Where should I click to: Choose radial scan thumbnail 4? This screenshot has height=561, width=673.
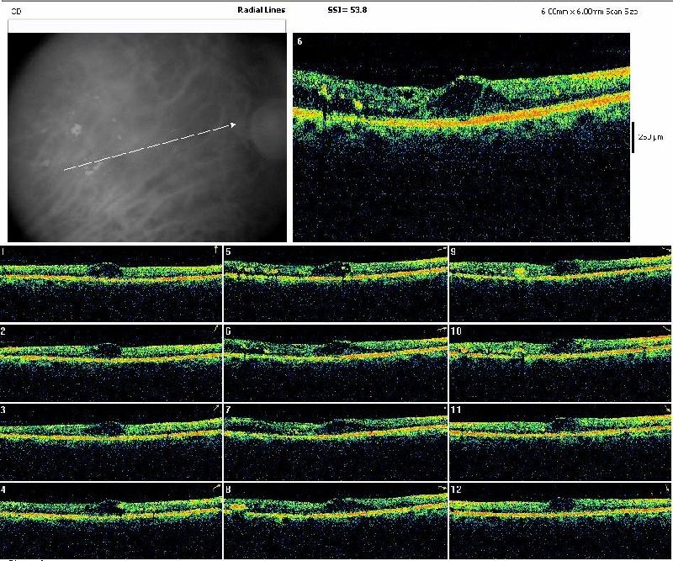click(x=111, y=520)
